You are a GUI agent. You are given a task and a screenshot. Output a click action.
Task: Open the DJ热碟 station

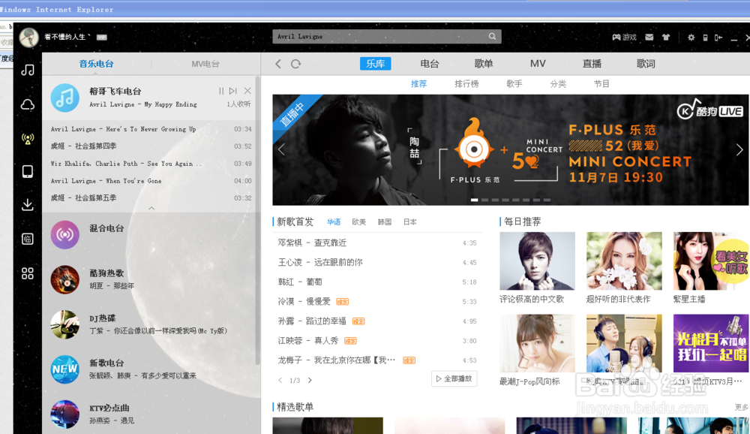click(x=151, y=324)
